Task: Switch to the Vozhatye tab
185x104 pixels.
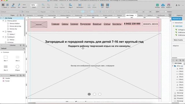Action: coord(40,15)
